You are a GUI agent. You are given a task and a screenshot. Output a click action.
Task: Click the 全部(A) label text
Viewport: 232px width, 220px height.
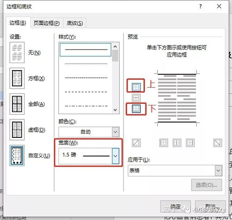point(36,104)
